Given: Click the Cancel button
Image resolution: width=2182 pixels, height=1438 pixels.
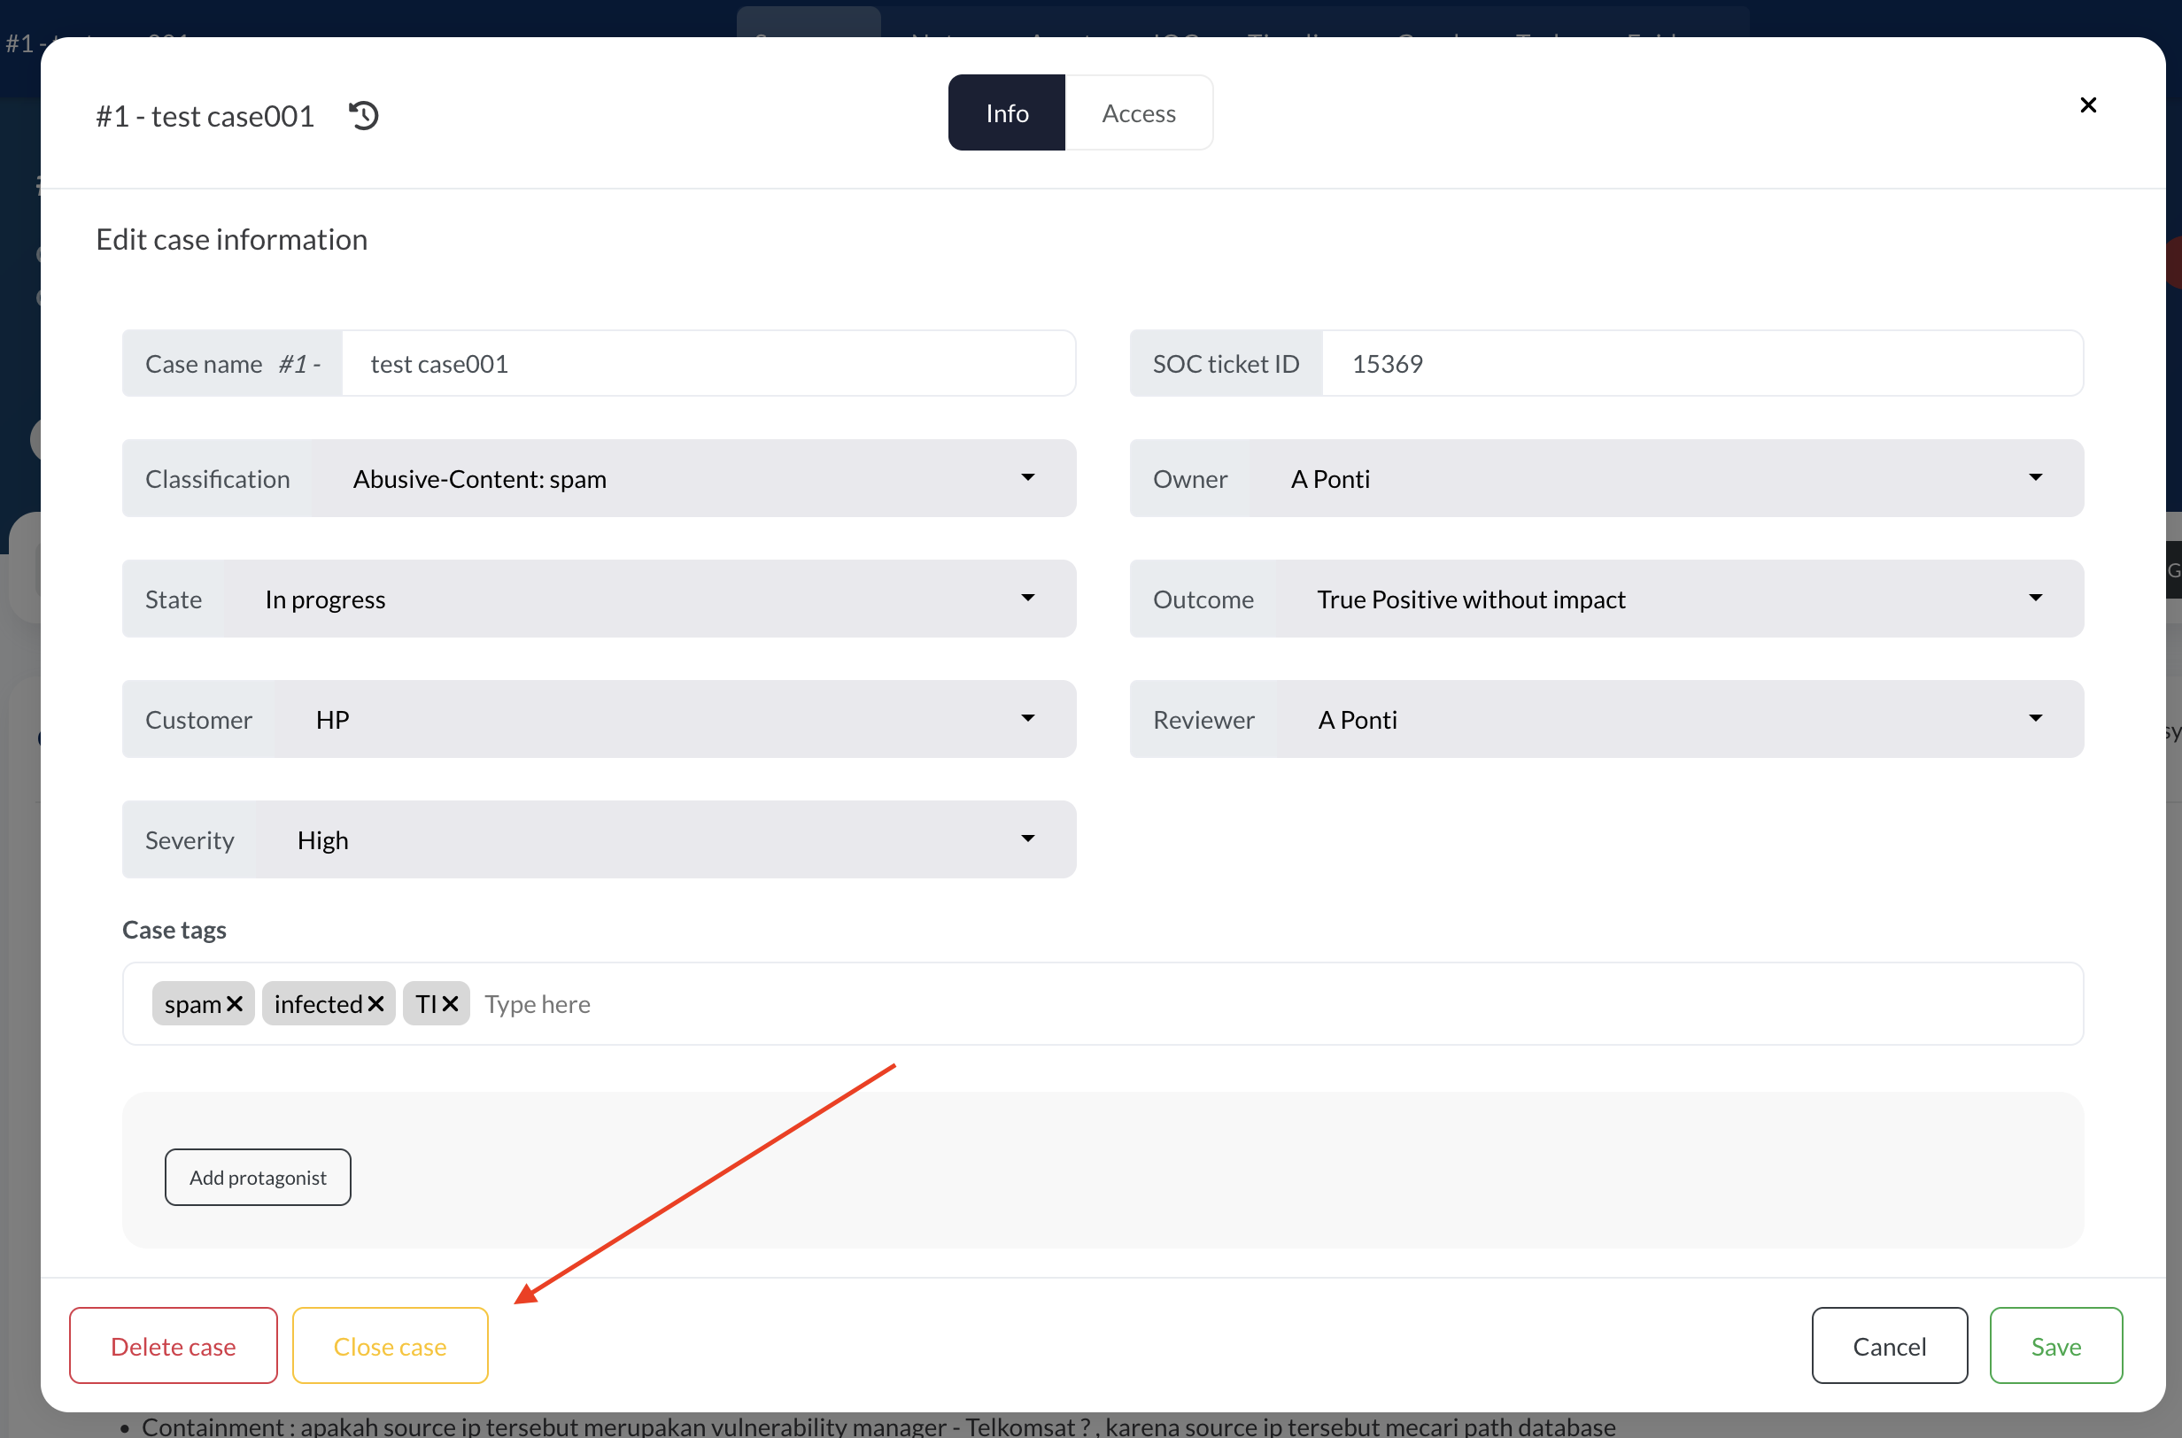Looking at the screenshot, I should pos(1889,1345).
